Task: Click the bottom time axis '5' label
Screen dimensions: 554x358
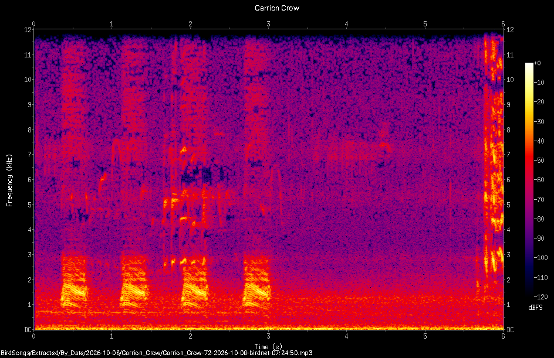Action: click(425, 336)
